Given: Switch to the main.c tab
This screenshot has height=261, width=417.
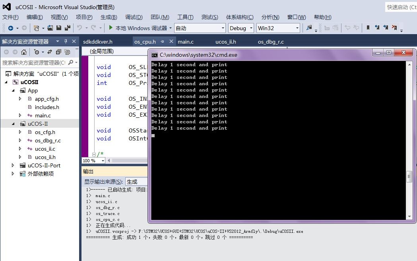Looking at the screenshot, I should tap(186, 42).
